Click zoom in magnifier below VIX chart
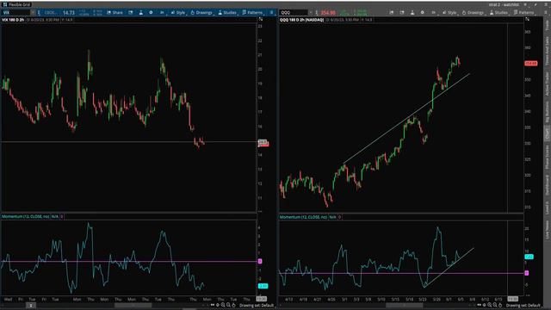The image size is (551, 310). tap(223, 305)
